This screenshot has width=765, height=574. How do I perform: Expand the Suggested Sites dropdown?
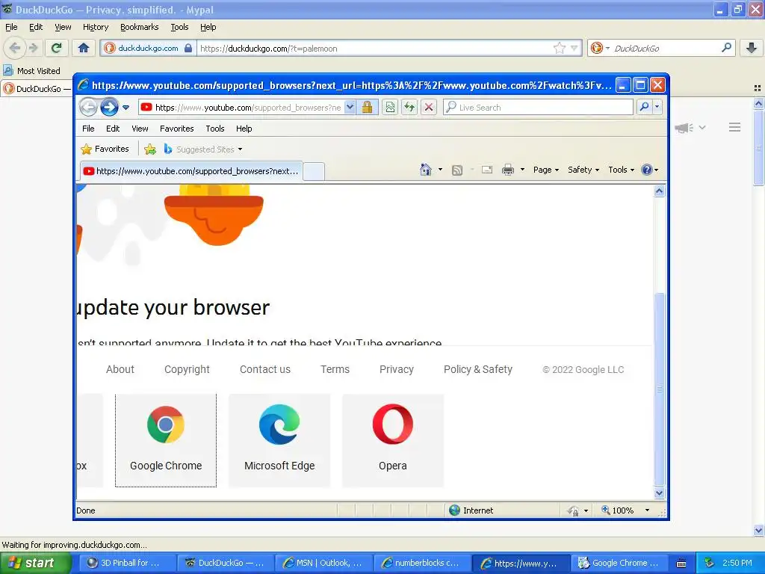point(240,149)
